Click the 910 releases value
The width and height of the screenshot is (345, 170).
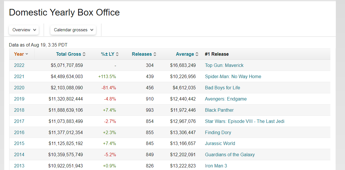150,99
